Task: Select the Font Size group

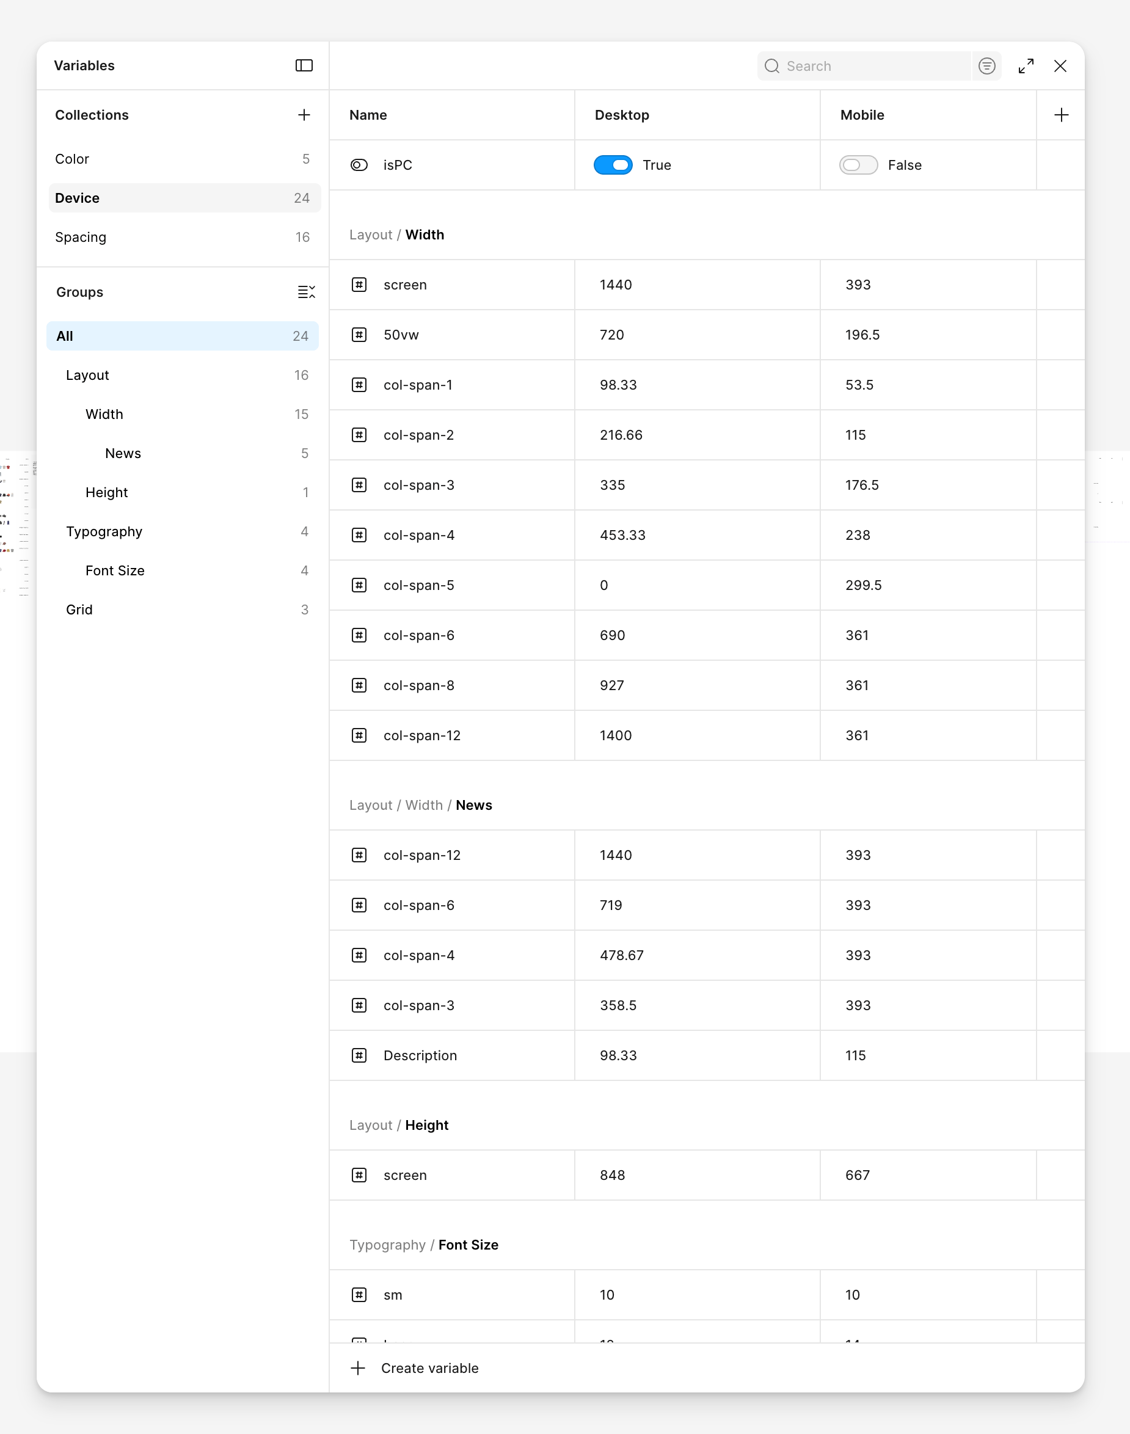Action: [183, 570]
